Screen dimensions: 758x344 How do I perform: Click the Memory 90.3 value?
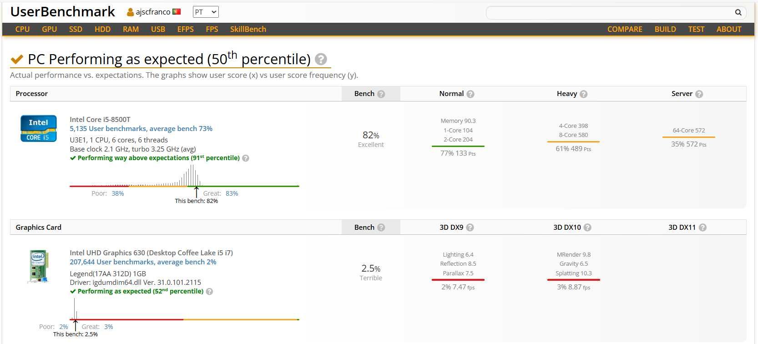point(458,121)
